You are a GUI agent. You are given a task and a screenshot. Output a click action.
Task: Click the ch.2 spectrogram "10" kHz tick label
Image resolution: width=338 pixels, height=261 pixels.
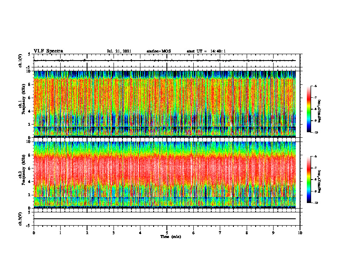coord(29,142)
